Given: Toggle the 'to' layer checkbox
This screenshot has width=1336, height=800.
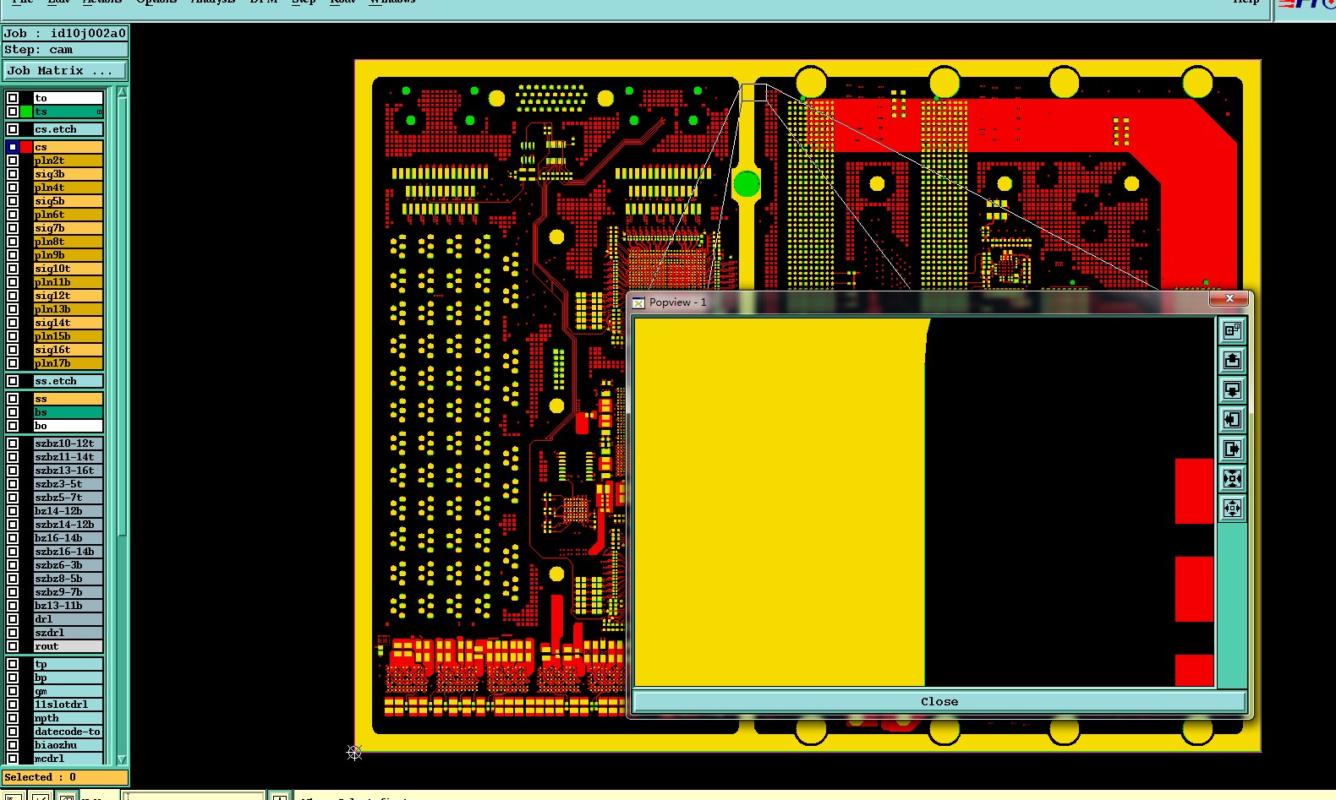Looking at the screenshot, I should tap(13, 98).
